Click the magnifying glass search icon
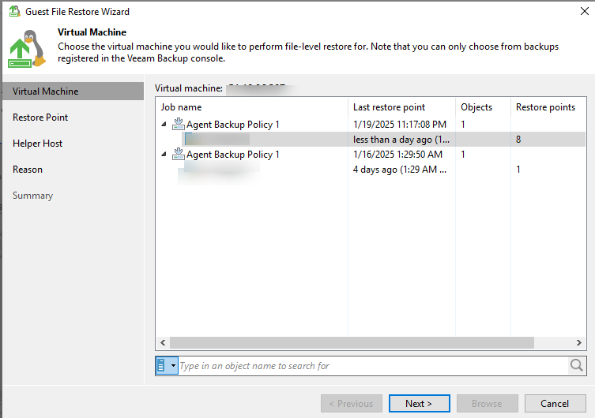This screenshot has height=418, width=595. click(577, 365)
